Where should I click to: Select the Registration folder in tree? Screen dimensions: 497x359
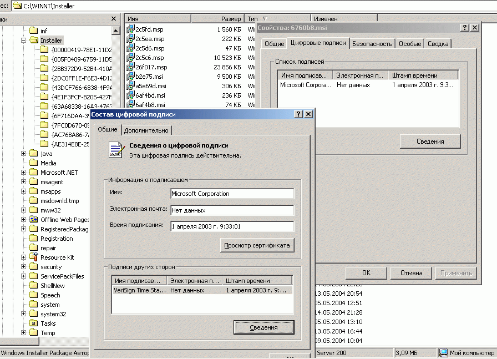pos(57,239)
